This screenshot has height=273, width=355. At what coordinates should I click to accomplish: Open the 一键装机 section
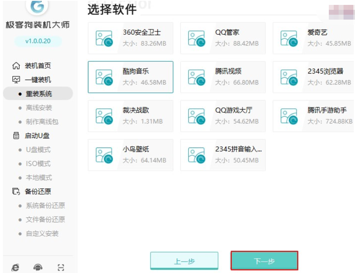[38, 80]
